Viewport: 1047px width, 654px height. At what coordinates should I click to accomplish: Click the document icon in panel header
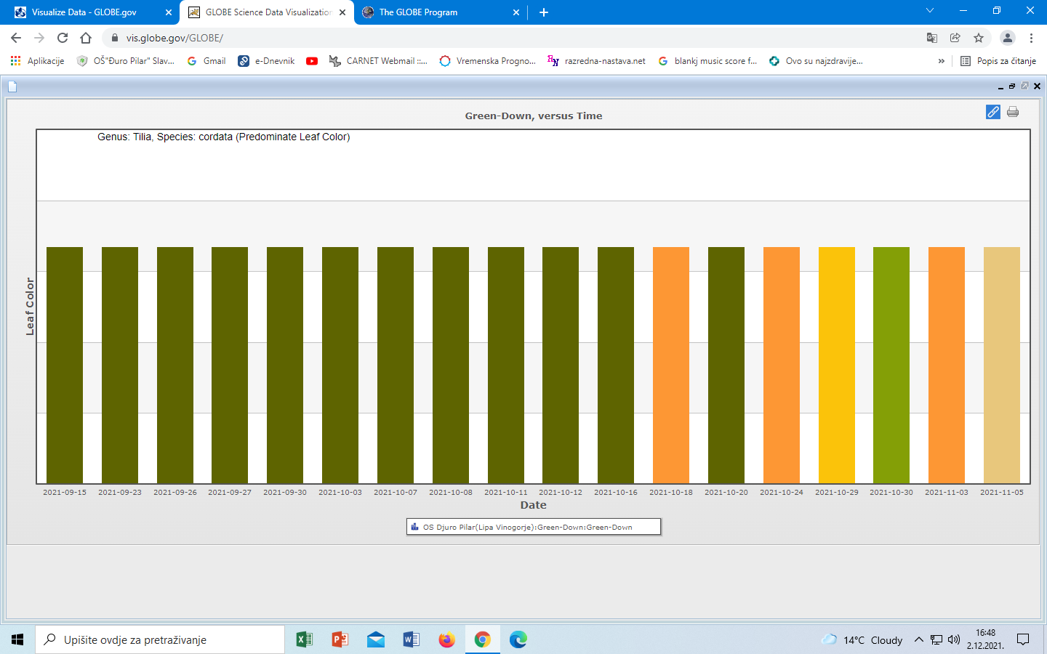pos(12,87)
